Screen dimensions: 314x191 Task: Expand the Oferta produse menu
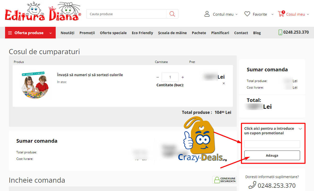click(30, 33)
